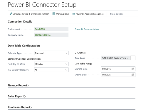Viewport: 141px width, 112px height.
Task: Expand the Finance Report section
Action: (x=18, y=85)
